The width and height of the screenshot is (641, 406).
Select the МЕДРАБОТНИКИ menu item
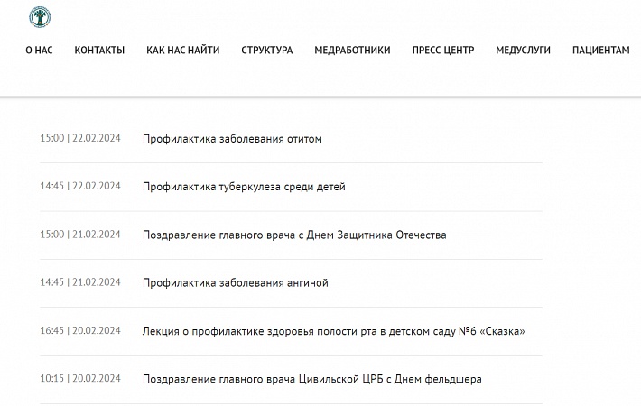(352, 51)
